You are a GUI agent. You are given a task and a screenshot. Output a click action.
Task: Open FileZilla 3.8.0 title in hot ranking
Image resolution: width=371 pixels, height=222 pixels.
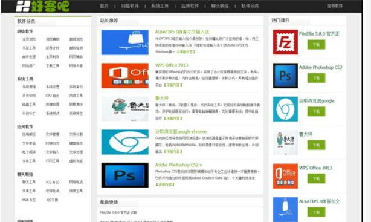[x=319, y=34]
